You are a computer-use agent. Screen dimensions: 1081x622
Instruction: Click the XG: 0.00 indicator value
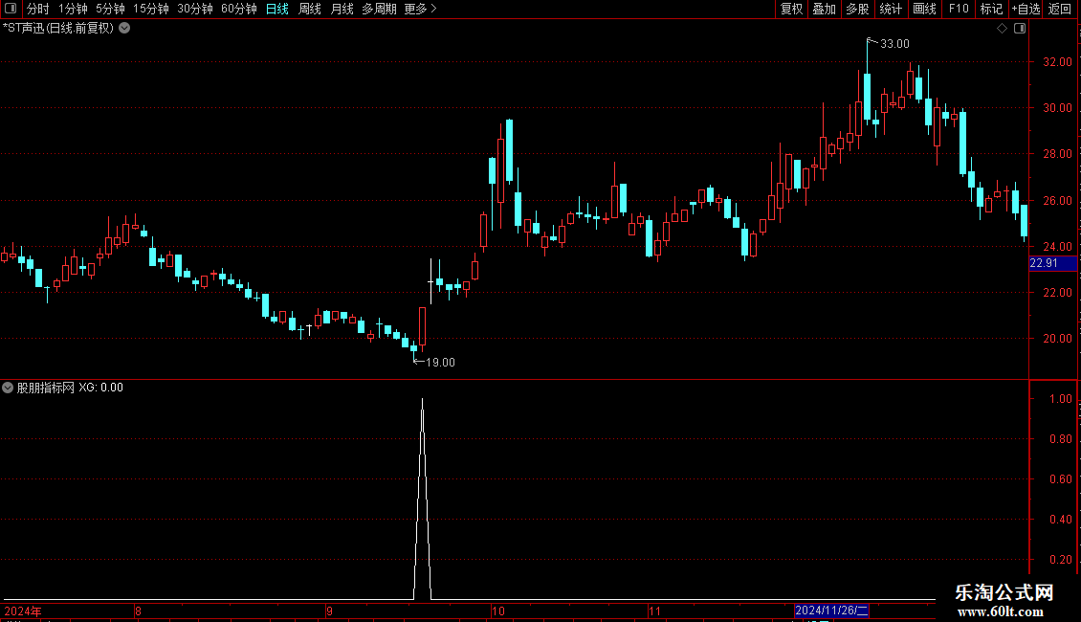[x=100, y=388]
